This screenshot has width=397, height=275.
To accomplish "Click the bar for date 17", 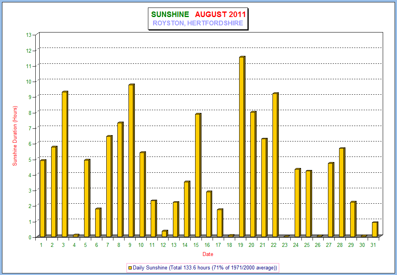I will tap(220, 223).
